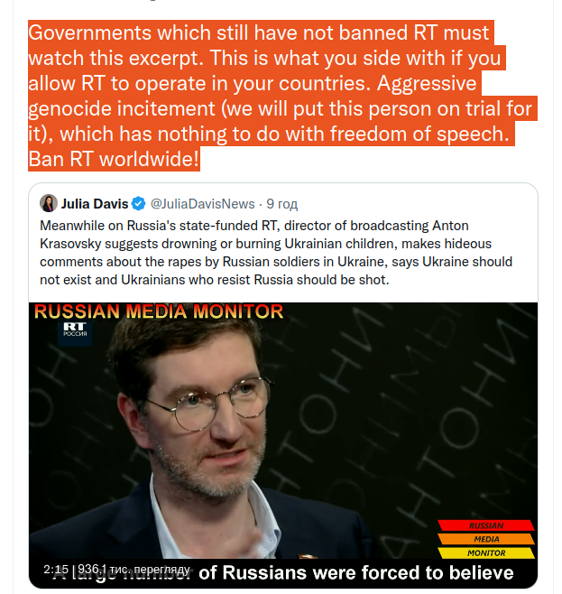562x594 pixels.
Task: Open the quoted tweet's "9 год" timestamp
Action: [x=282, y=204]
